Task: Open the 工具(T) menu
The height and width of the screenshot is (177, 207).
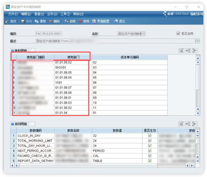Action: tap(65, 14)
